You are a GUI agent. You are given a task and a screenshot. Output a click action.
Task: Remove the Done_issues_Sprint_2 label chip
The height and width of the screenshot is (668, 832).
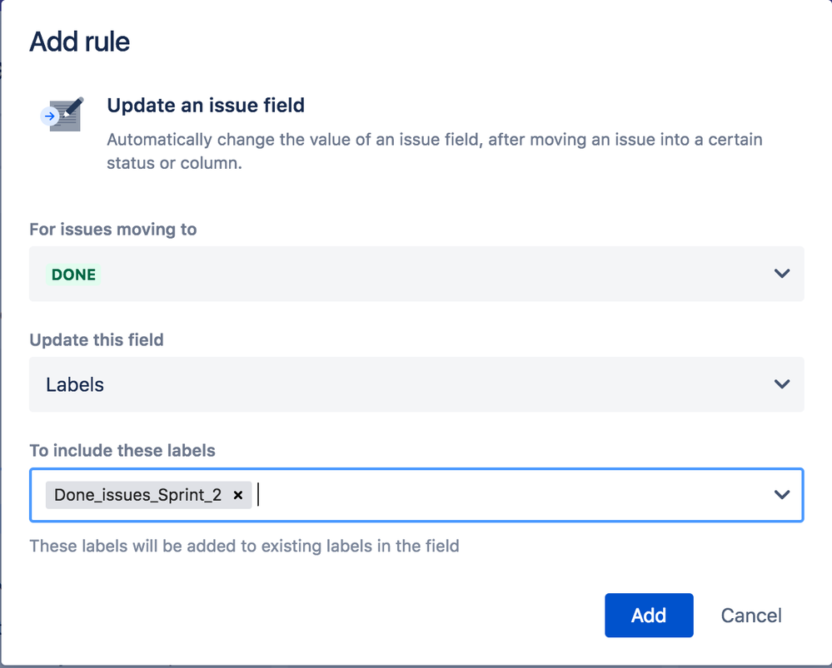238,495
